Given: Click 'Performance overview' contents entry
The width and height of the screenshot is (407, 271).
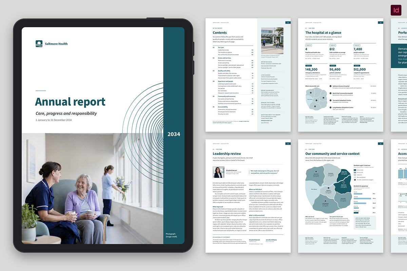Looking at the screenshot, I should pos(225,61).
